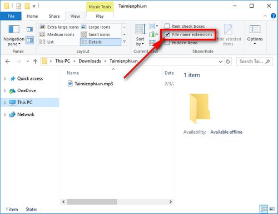Click the horizontal scrollbar thumb

pos(92,202)
